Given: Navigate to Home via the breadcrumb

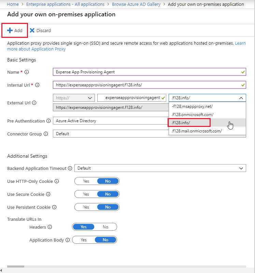Looking at the screenshot, I should pos(13,4).
